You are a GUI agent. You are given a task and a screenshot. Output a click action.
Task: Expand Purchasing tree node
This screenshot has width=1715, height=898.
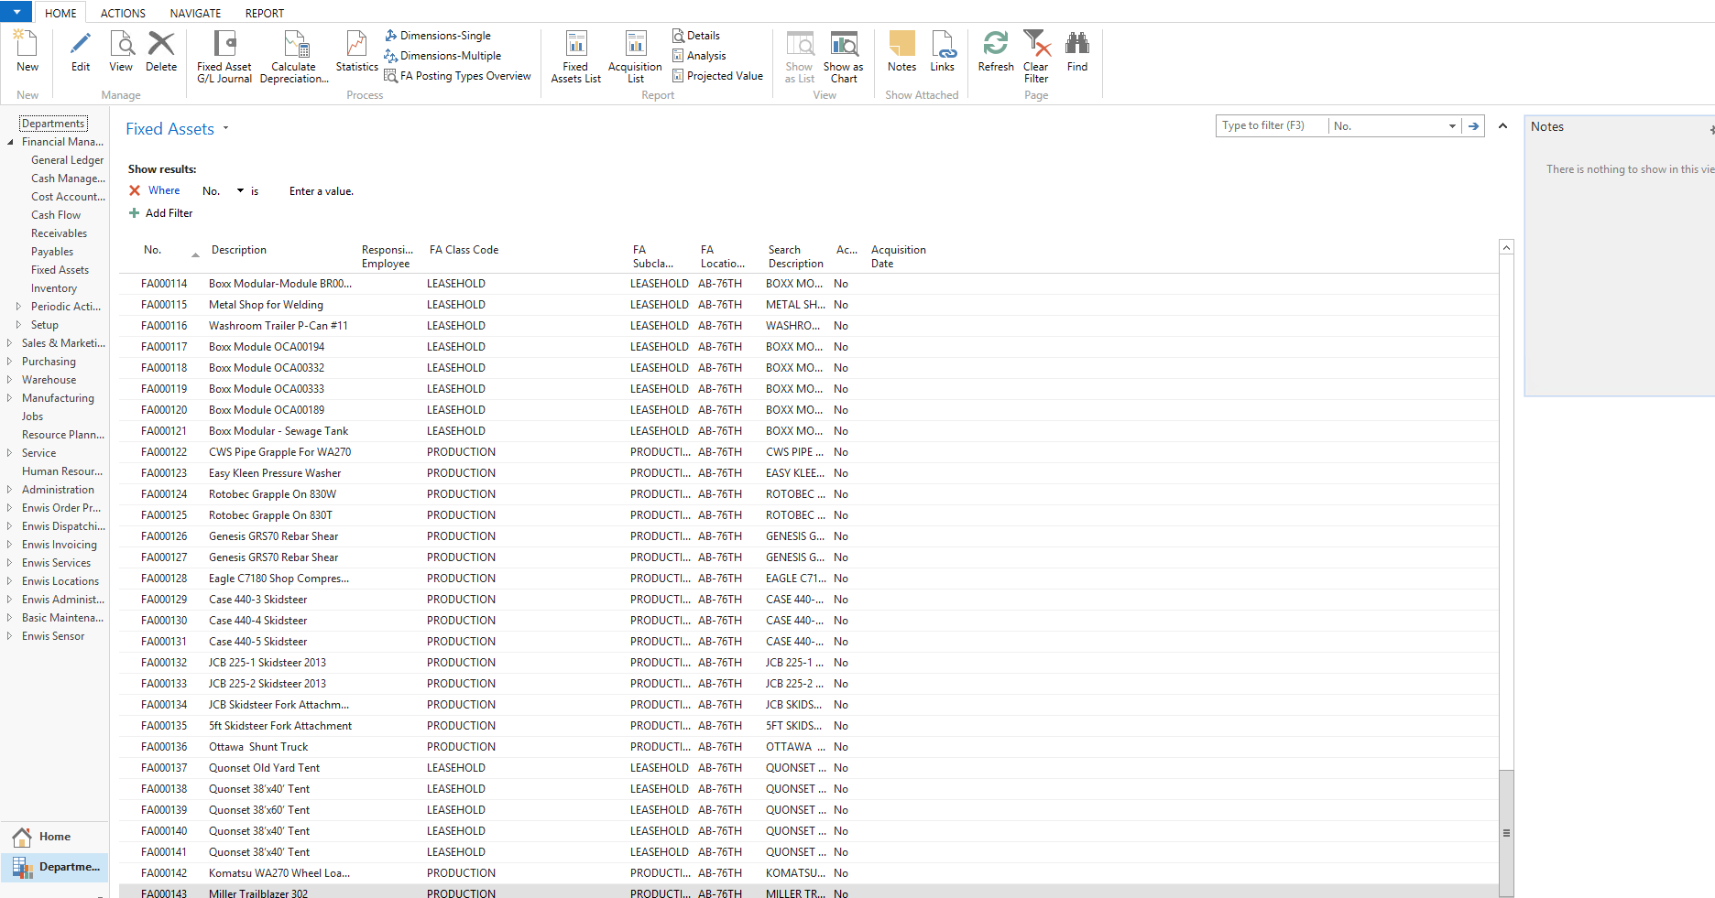[x=9, y=362]
